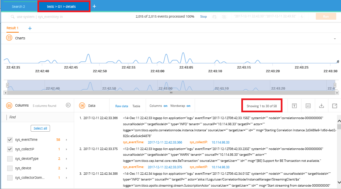Expand the sys_device column arrow
This screenshot has width=341, height=189.
[66, 168]
